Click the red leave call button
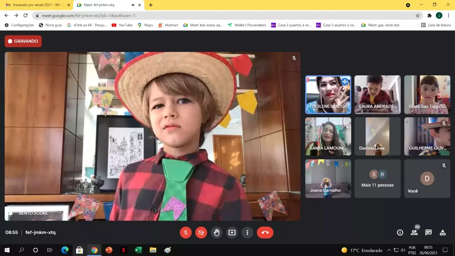This screenshot has height=256, width=455. (265, 233)
